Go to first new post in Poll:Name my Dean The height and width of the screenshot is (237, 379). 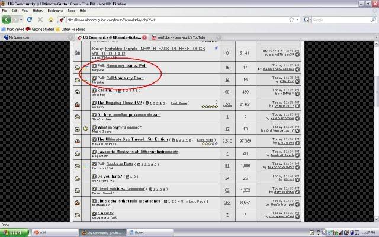94,78
